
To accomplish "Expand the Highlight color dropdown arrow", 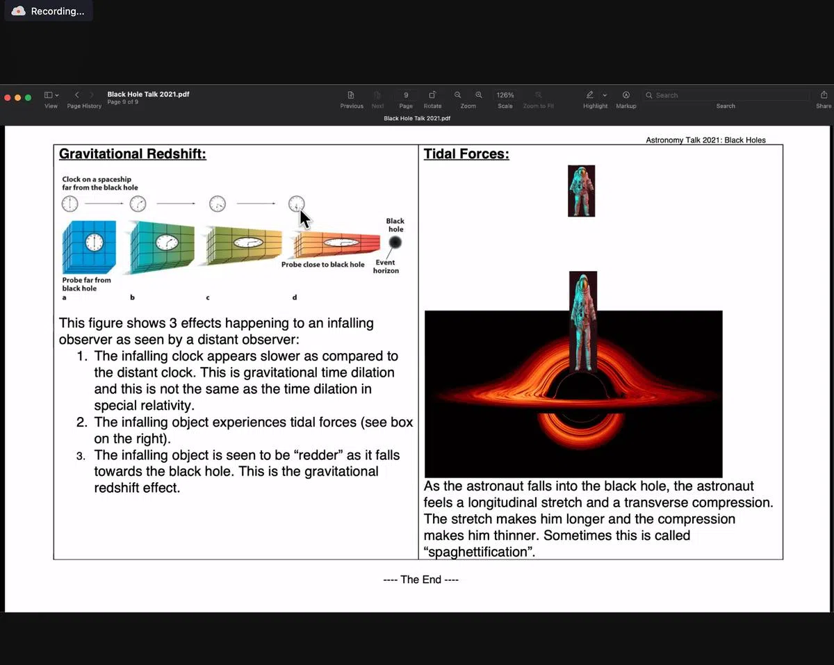I will point(605,95).
